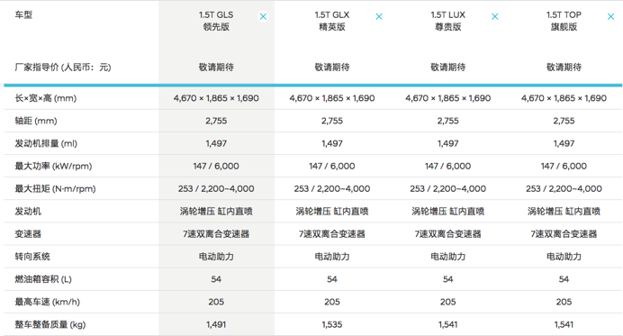
Task: Click the 最大功率 (kW/rpm) row label
Action: 53,167
